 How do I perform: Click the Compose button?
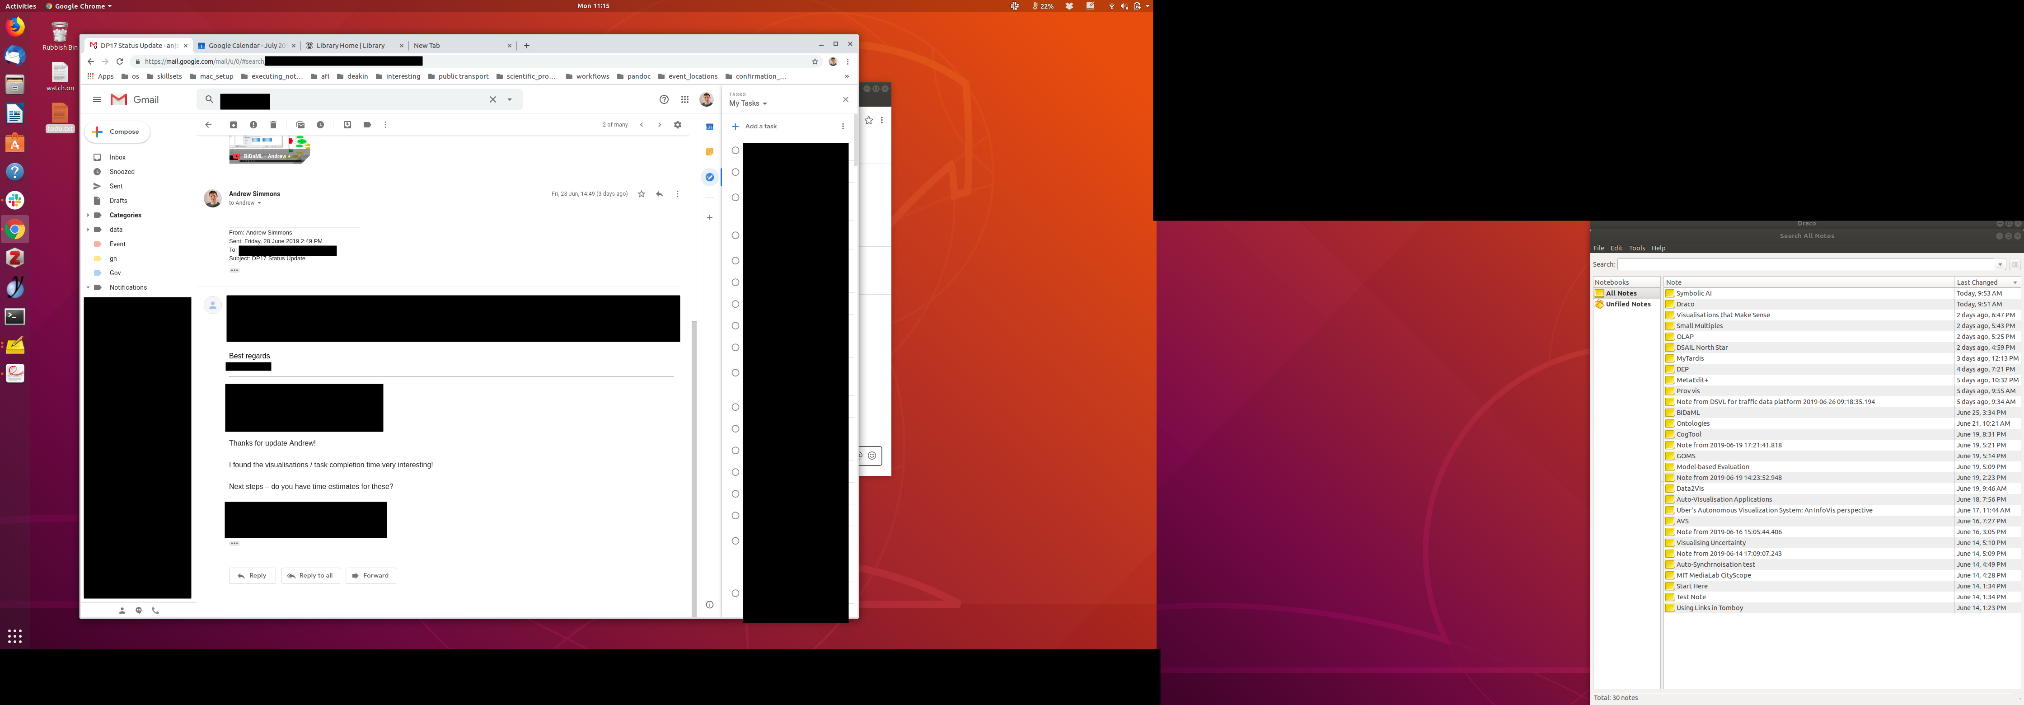click(x=117, y=132)
